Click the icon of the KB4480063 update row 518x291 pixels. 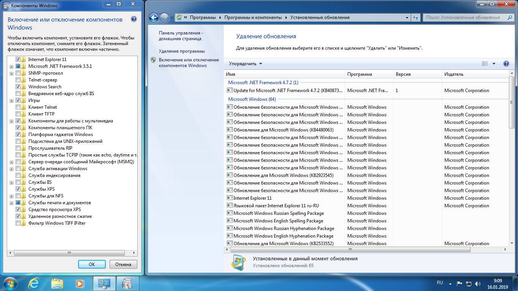(x=229, y=130)
